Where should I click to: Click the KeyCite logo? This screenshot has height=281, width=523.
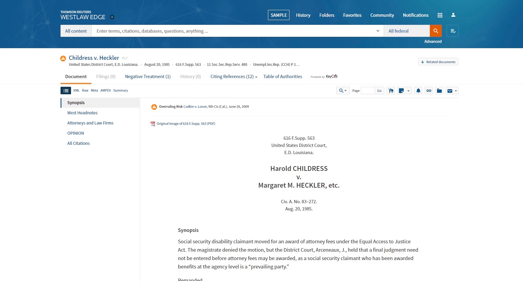point(331,76)
